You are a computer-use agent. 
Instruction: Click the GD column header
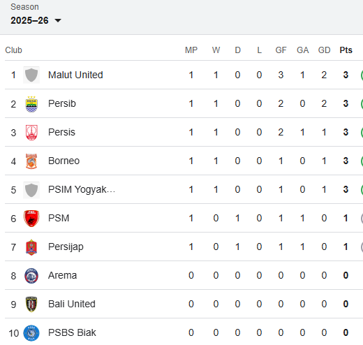coord(324,50)
